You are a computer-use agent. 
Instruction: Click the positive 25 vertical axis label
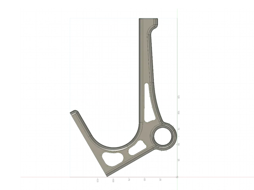[x=178, y=160]
